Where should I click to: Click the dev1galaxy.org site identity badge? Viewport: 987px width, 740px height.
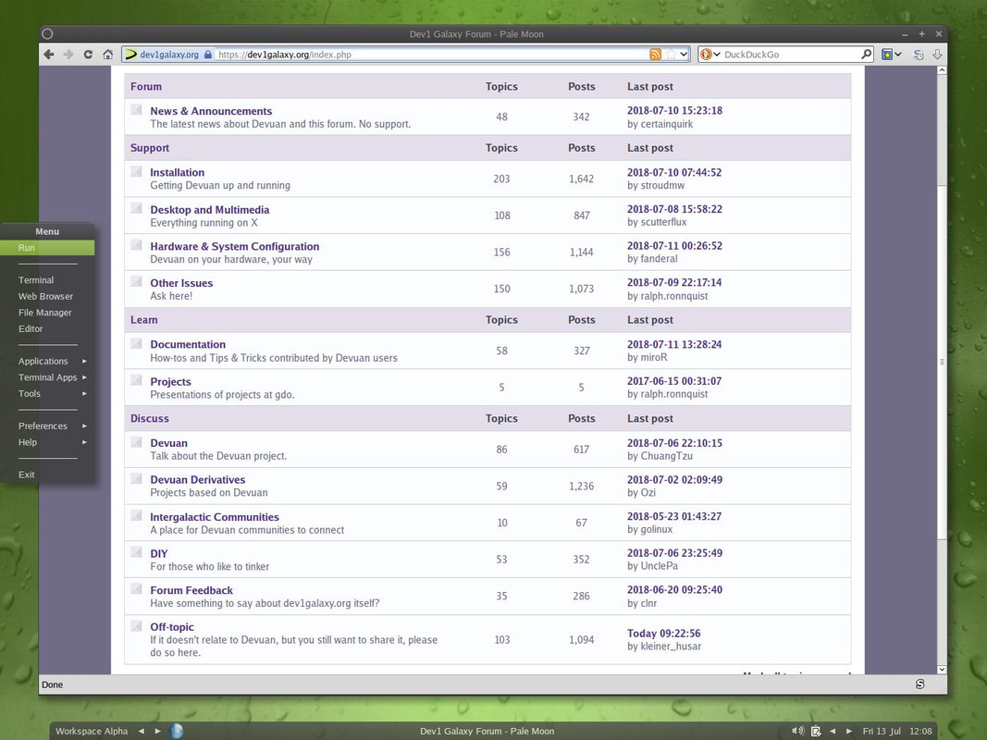point(168,55)
